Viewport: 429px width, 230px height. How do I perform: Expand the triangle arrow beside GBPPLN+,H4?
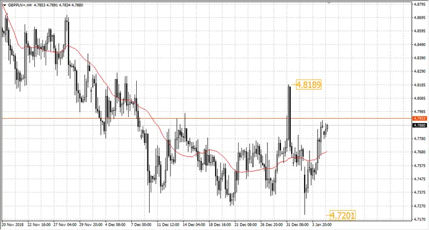5,5
